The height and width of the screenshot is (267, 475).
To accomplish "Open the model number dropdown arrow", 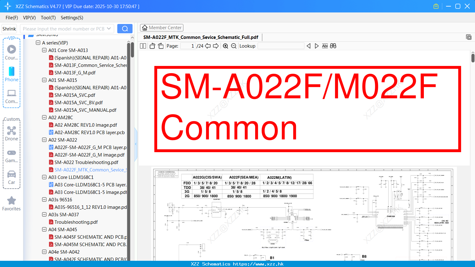I will click(x=109, y=29).
